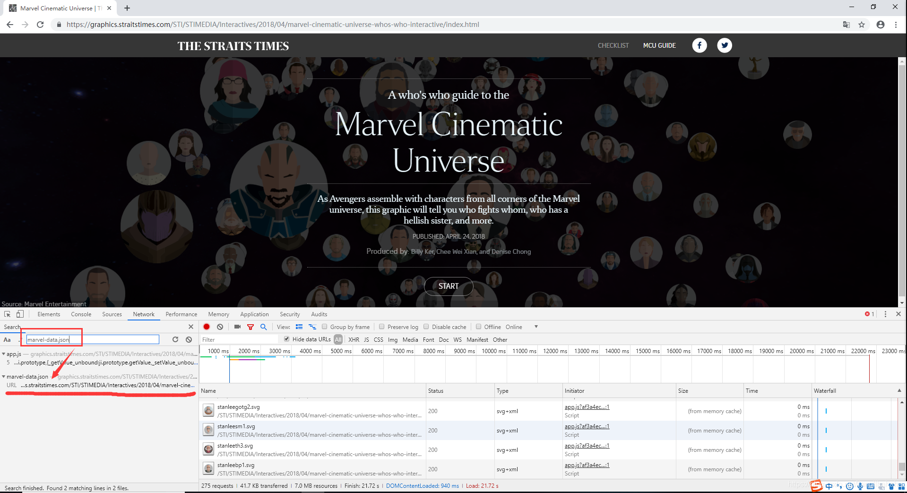This screenshot has height=493, width=907.
Task: Filter requests by JS type
Action: (366, 339)
